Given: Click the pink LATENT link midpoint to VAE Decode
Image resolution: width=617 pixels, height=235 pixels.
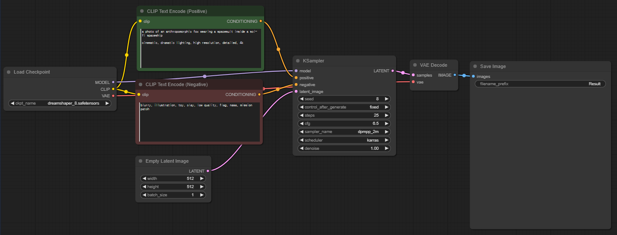Looking at the screenshot, I should click(x=403, y=73).
